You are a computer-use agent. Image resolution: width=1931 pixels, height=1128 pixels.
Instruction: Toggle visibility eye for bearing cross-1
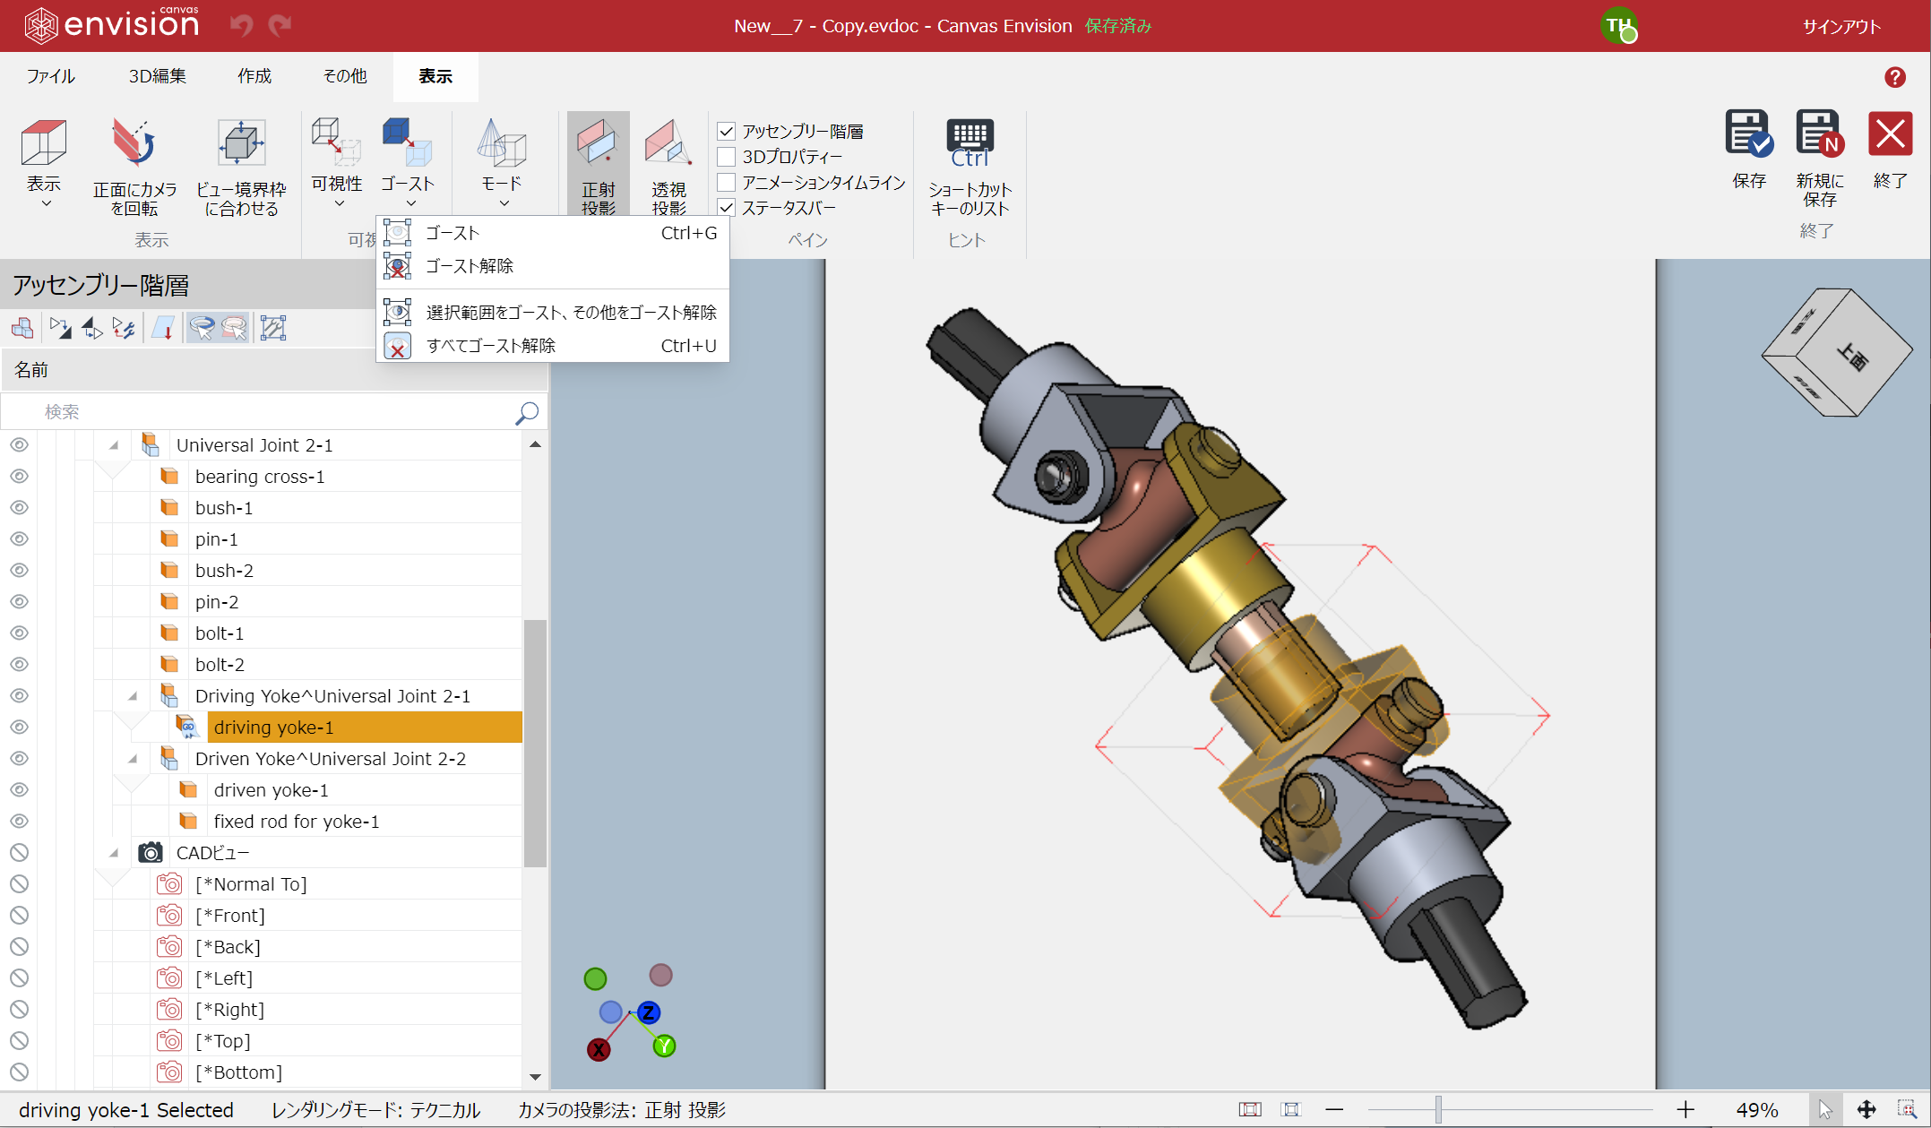19,477
